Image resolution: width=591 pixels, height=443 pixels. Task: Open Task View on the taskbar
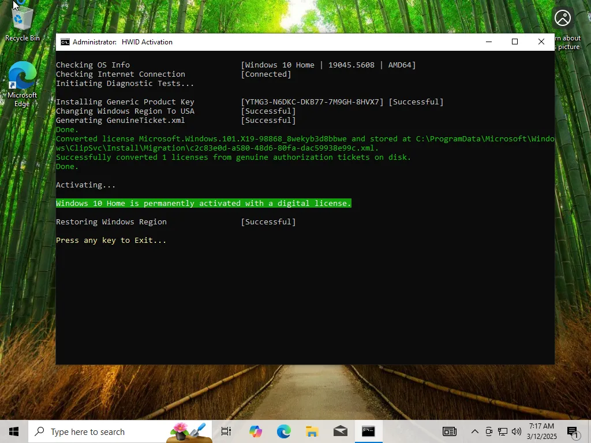coord(226,431)
